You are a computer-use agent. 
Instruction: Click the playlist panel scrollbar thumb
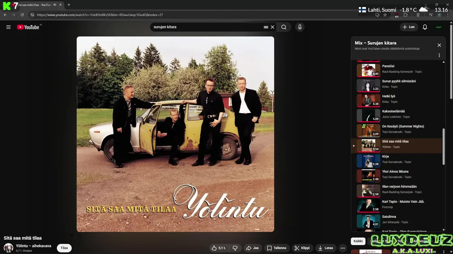(x=444, y=147)
